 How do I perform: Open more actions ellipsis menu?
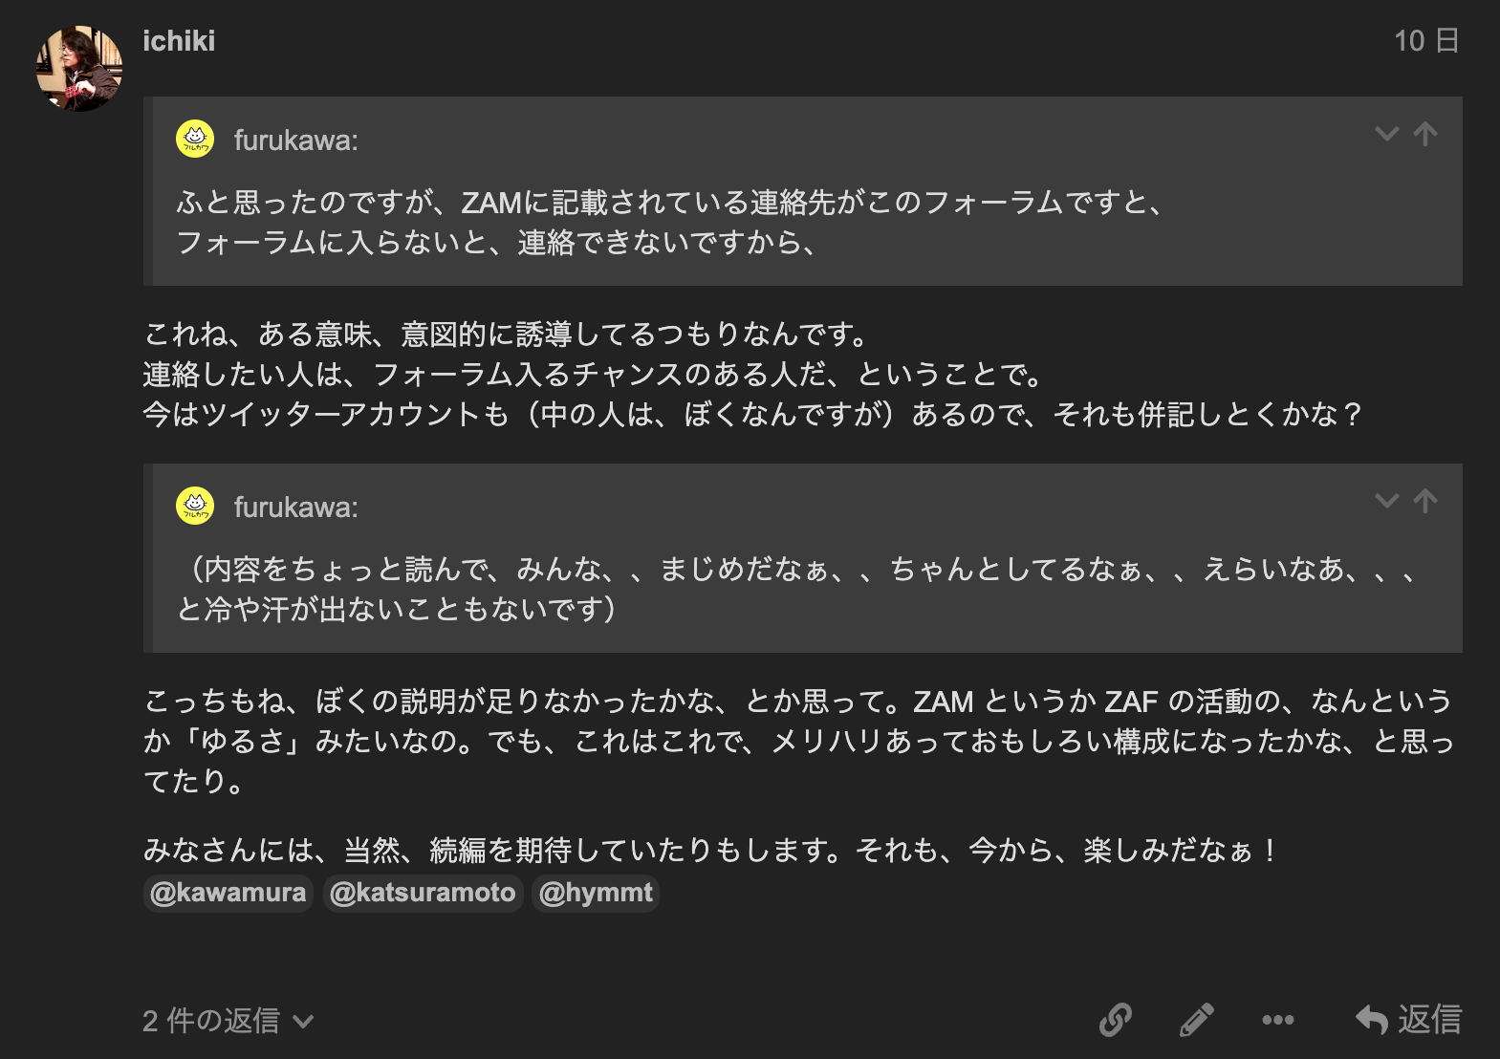[x=1278, y=1020]
